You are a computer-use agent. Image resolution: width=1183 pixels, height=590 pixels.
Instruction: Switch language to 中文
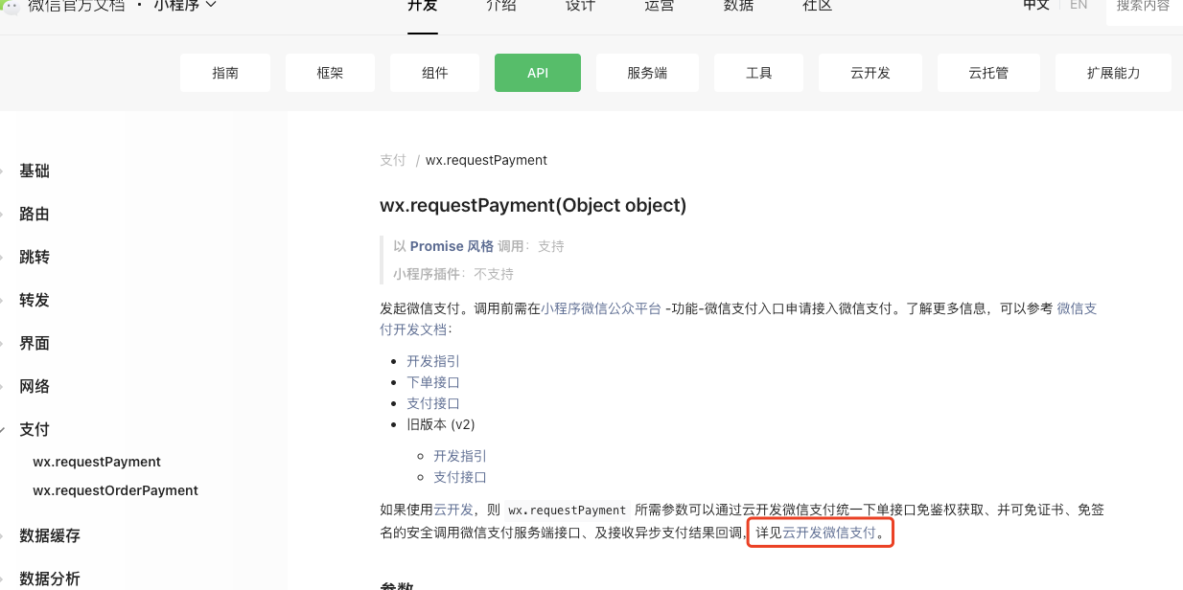[x=1035, y=5]
